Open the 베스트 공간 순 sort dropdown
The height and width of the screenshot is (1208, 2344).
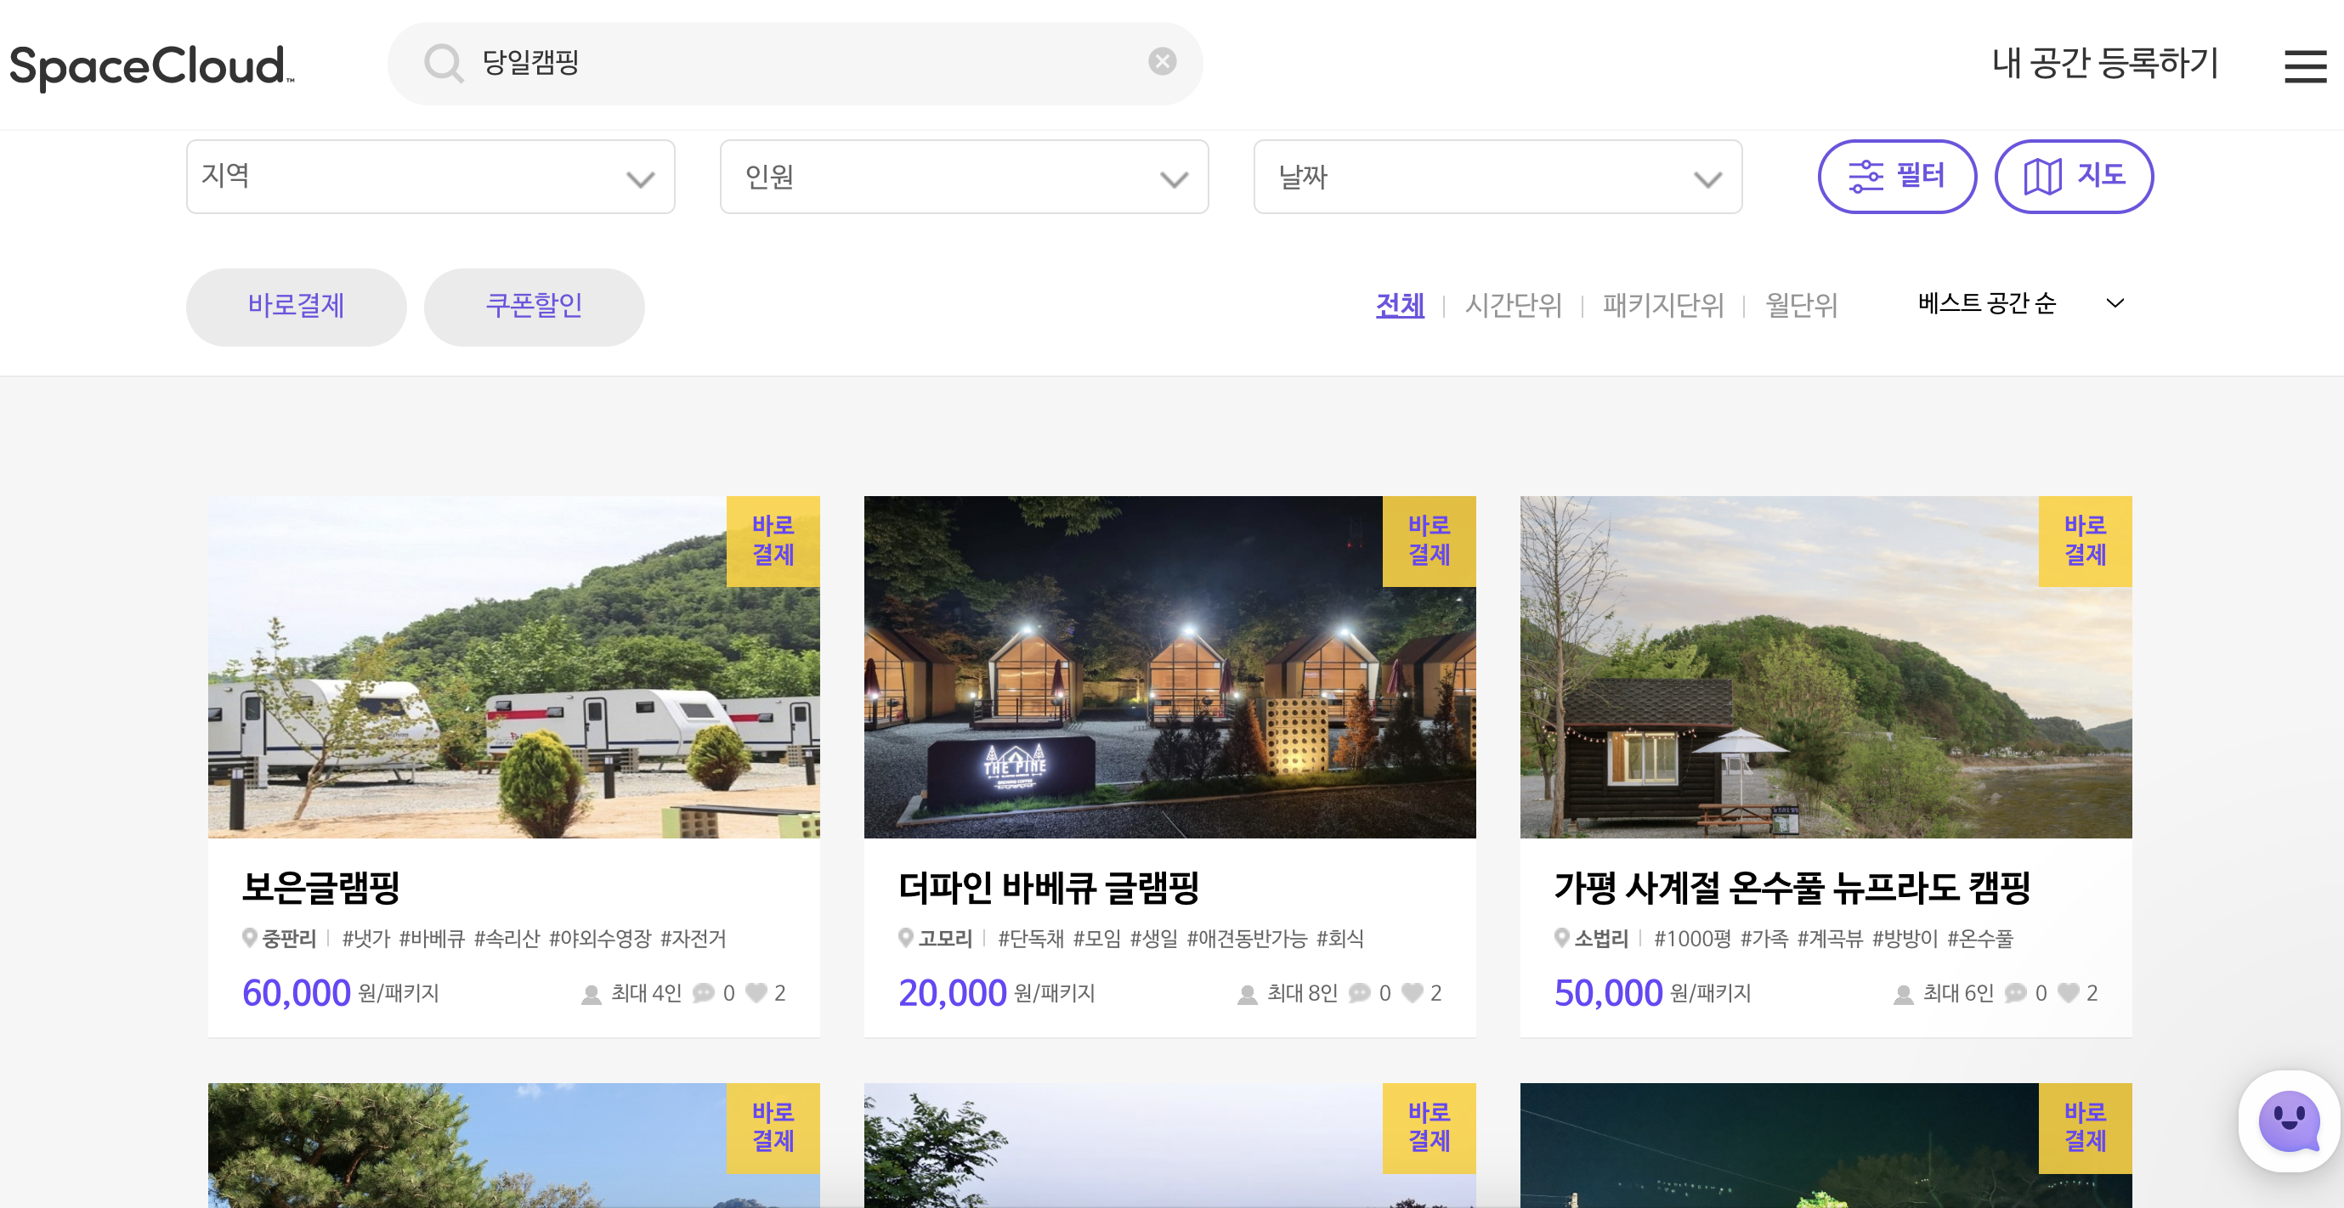[x=2022, y=303]
